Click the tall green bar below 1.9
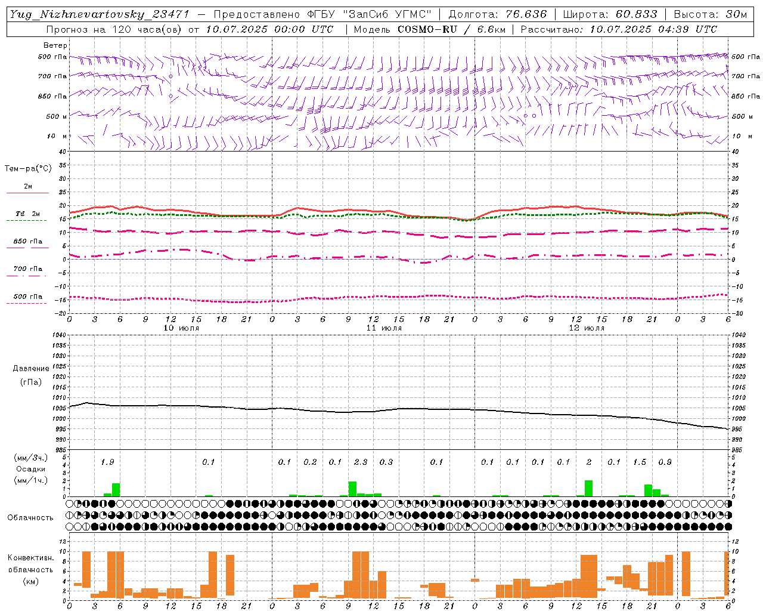The width and height of the screenshot is (763, 611). 116,490
